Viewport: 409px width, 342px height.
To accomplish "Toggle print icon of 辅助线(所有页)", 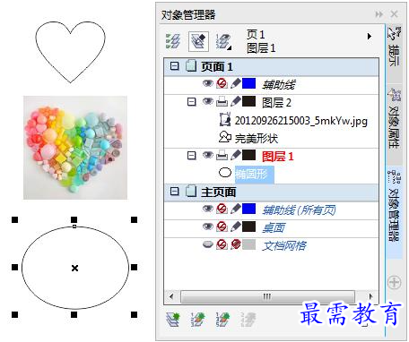I will 222,209.
